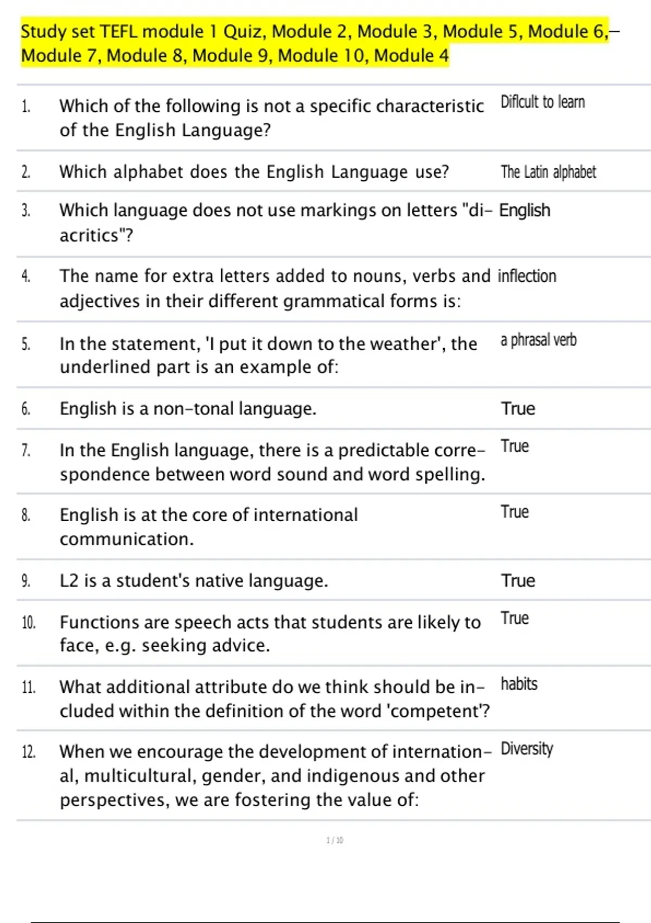Click question 7 about word sound correspondence

pyautogui.click(x=272, y=462)
